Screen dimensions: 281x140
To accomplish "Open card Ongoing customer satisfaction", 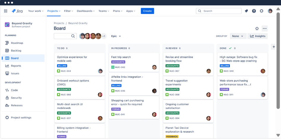I will pos(188,111).
